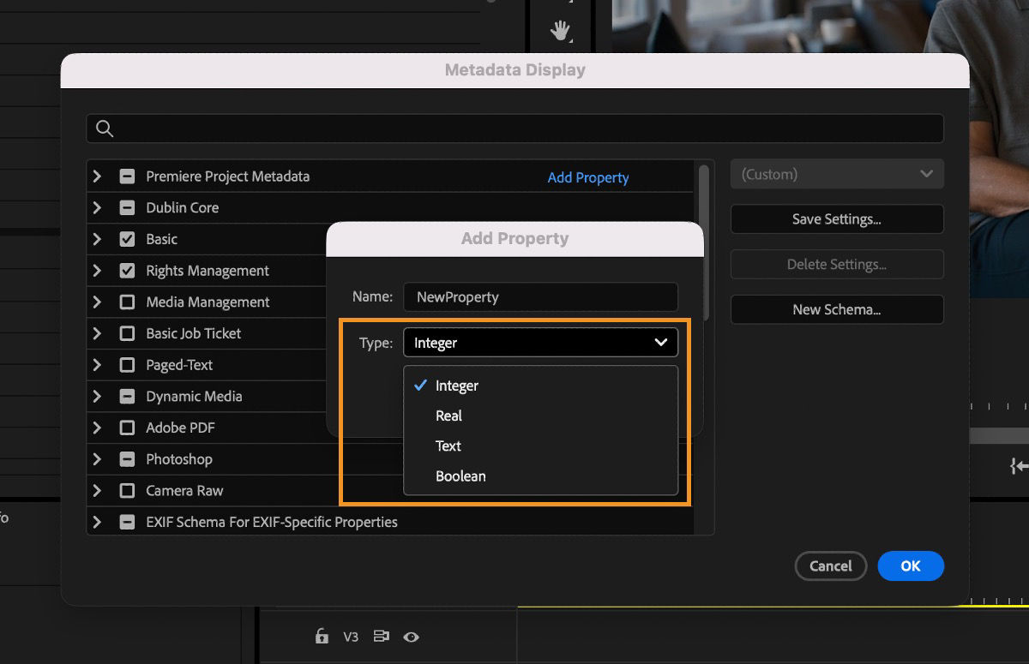This screenshot has width=1029, height=664.
Task: Click the V3 track targeting button
Action: pos(351,637)
